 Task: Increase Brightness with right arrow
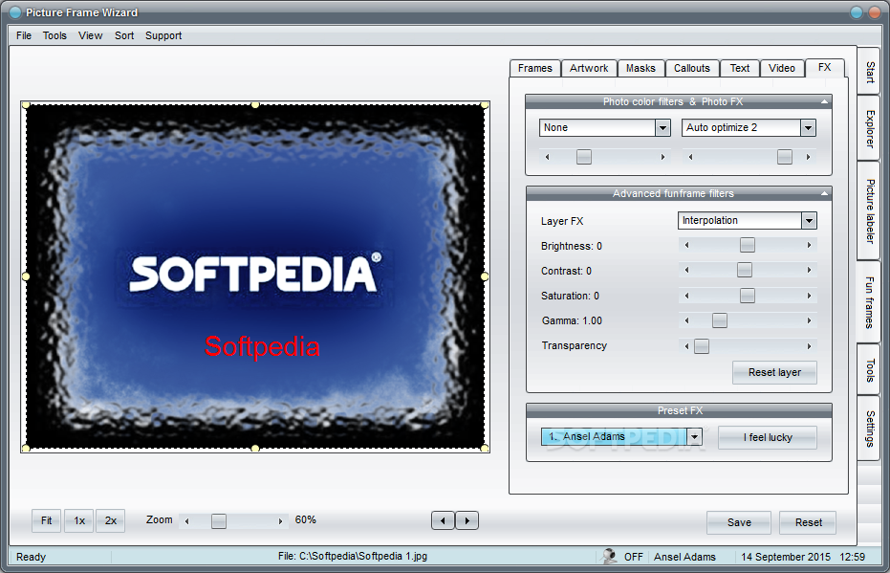coord(809,245)
